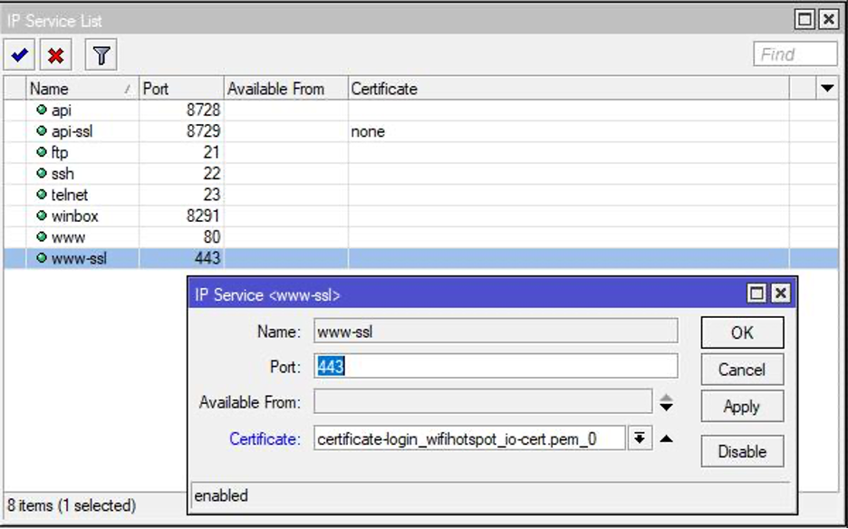Open the filter funnel icon
848x529 pixels.
[101, 54]
